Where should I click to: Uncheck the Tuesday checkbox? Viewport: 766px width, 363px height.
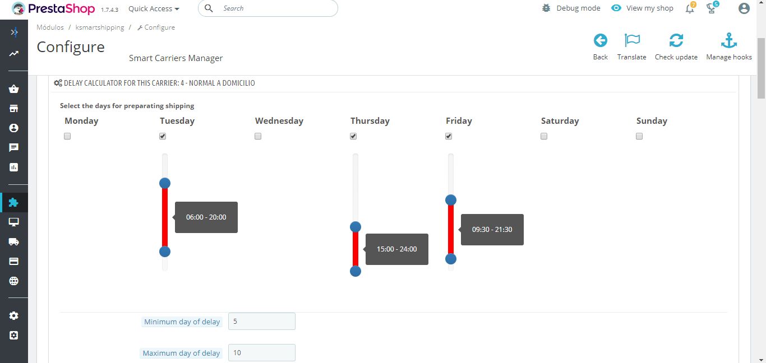pyautogui.click(x=163, y=136)
